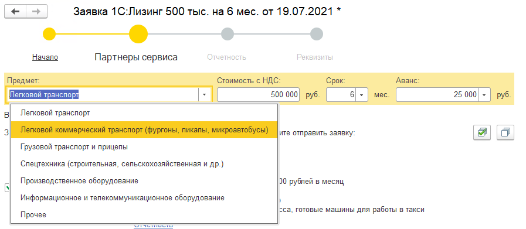Uncheck all partners with the empty boxes icon
Screen dimensions: 526x229
(x=505, y=133)
